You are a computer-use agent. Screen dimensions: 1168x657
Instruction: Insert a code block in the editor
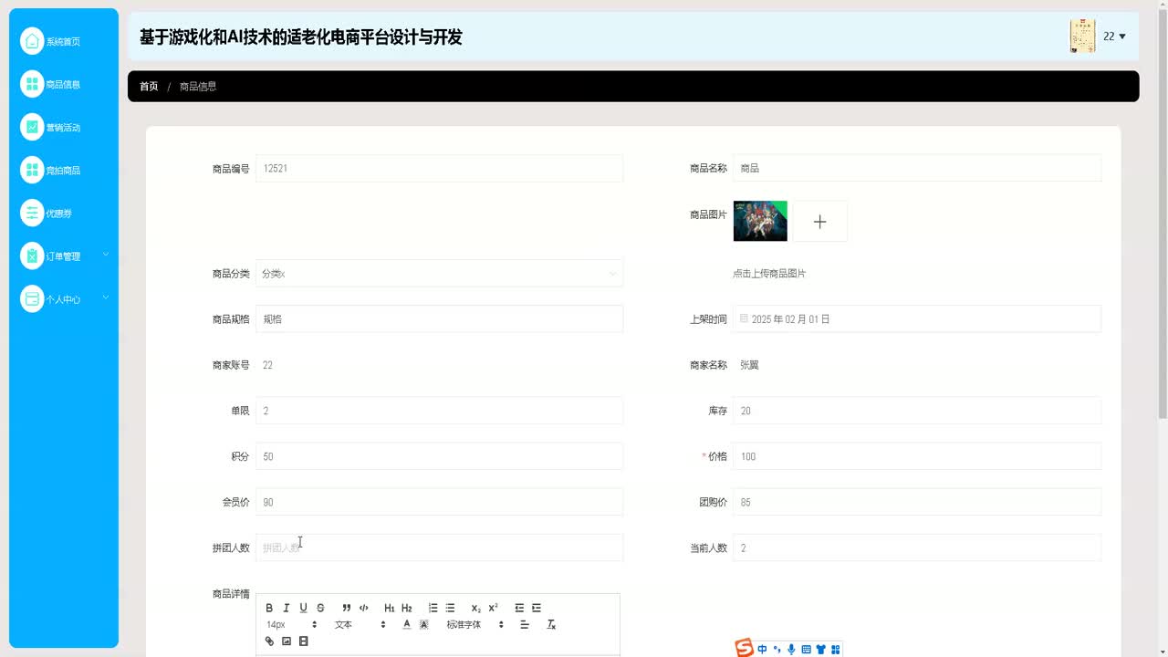pyautogui.click(x=363, y=608)
